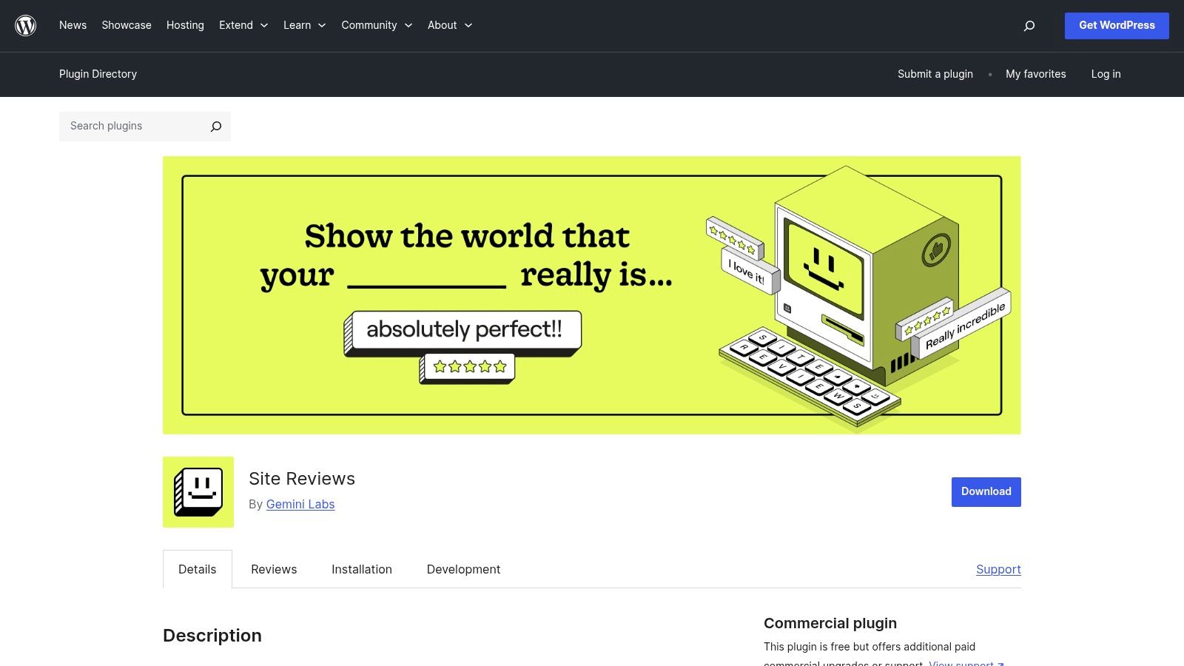This screenshot has height=666, width=1184.
Task: Switch to the Development tab
Action: pos(463,569)
